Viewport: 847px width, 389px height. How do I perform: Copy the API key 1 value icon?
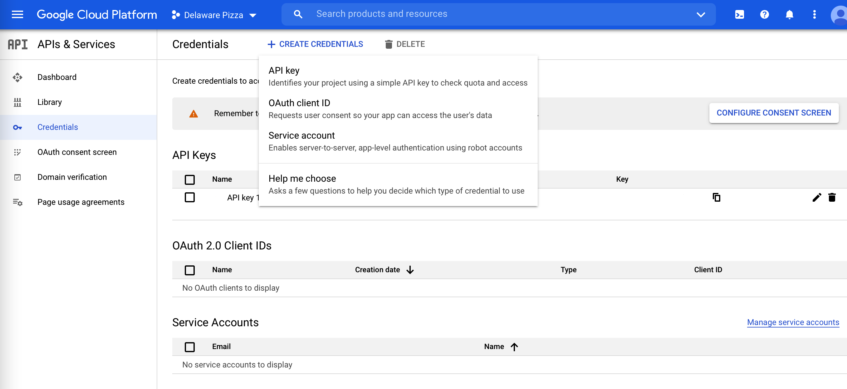tap(716, 198)
